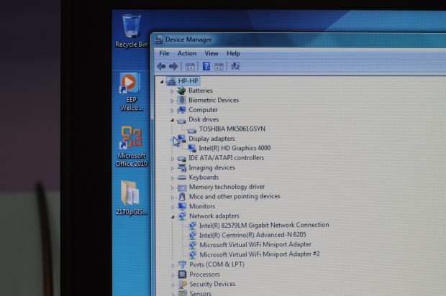Image resolution: width=446 pixels, height=296 pixels.
Task: Open the Action menu
Action: click(187, 53)
